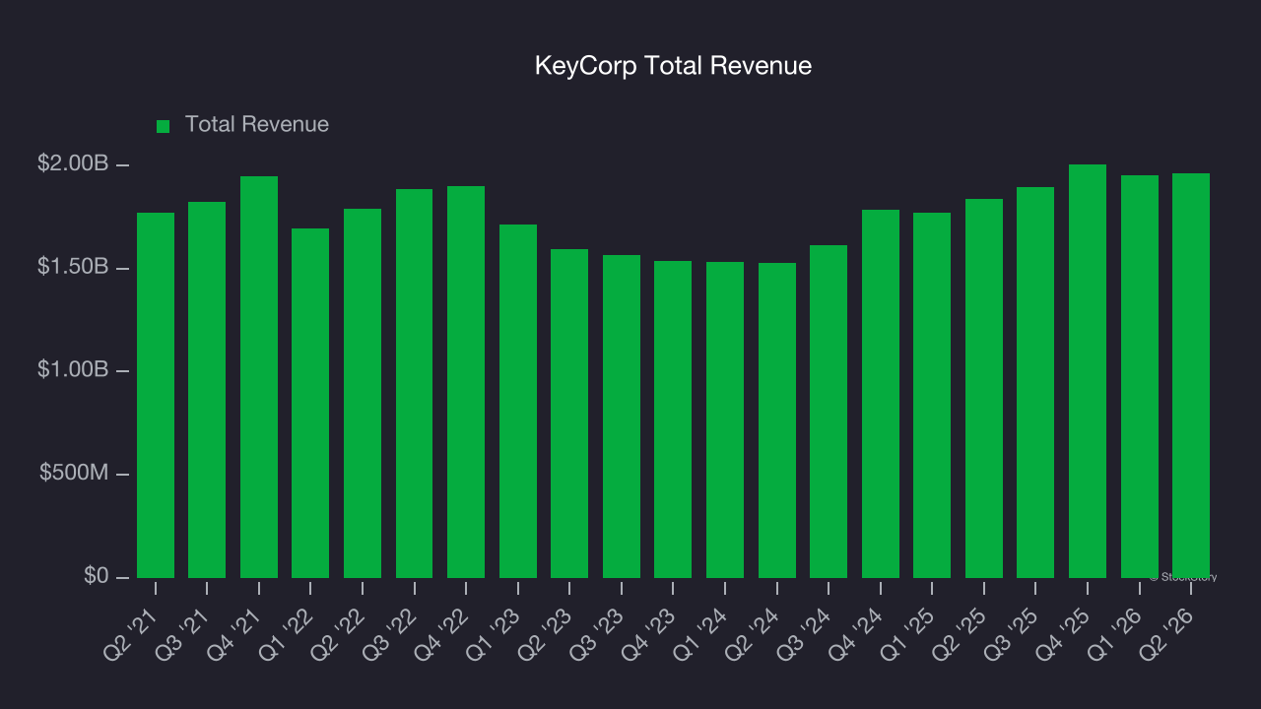
Task: Select the Q4 '21 revenue bar
Action: 259,377
